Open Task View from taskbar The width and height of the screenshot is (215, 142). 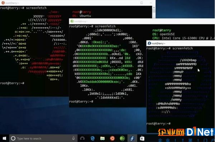pos(82,138)
